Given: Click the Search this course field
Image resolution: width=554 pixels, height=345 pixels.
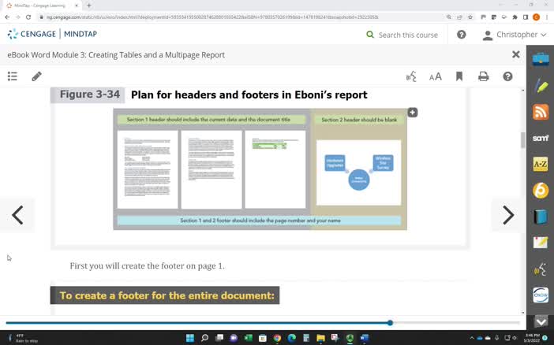Looking at the screenshot, I should (408, 35).
